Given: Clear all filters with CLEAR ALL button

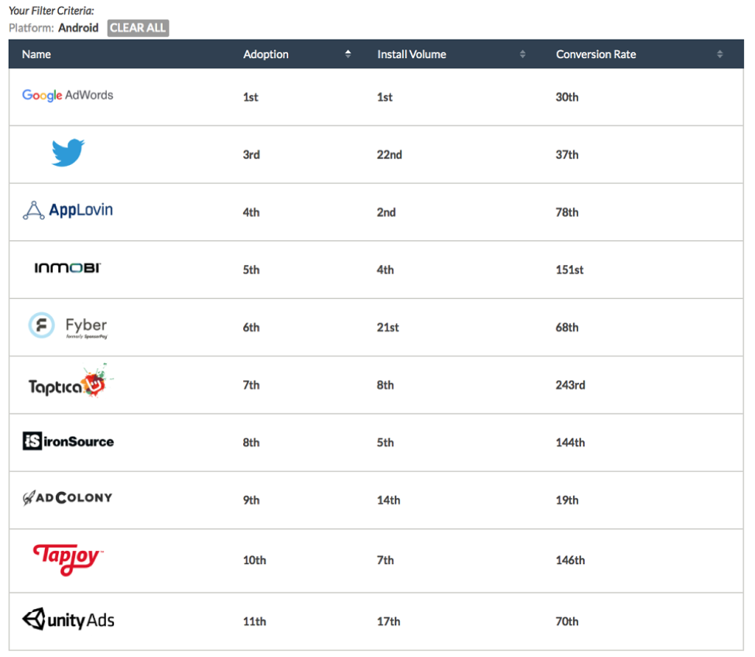Looking at the screenshot, I should pos(138,28).
